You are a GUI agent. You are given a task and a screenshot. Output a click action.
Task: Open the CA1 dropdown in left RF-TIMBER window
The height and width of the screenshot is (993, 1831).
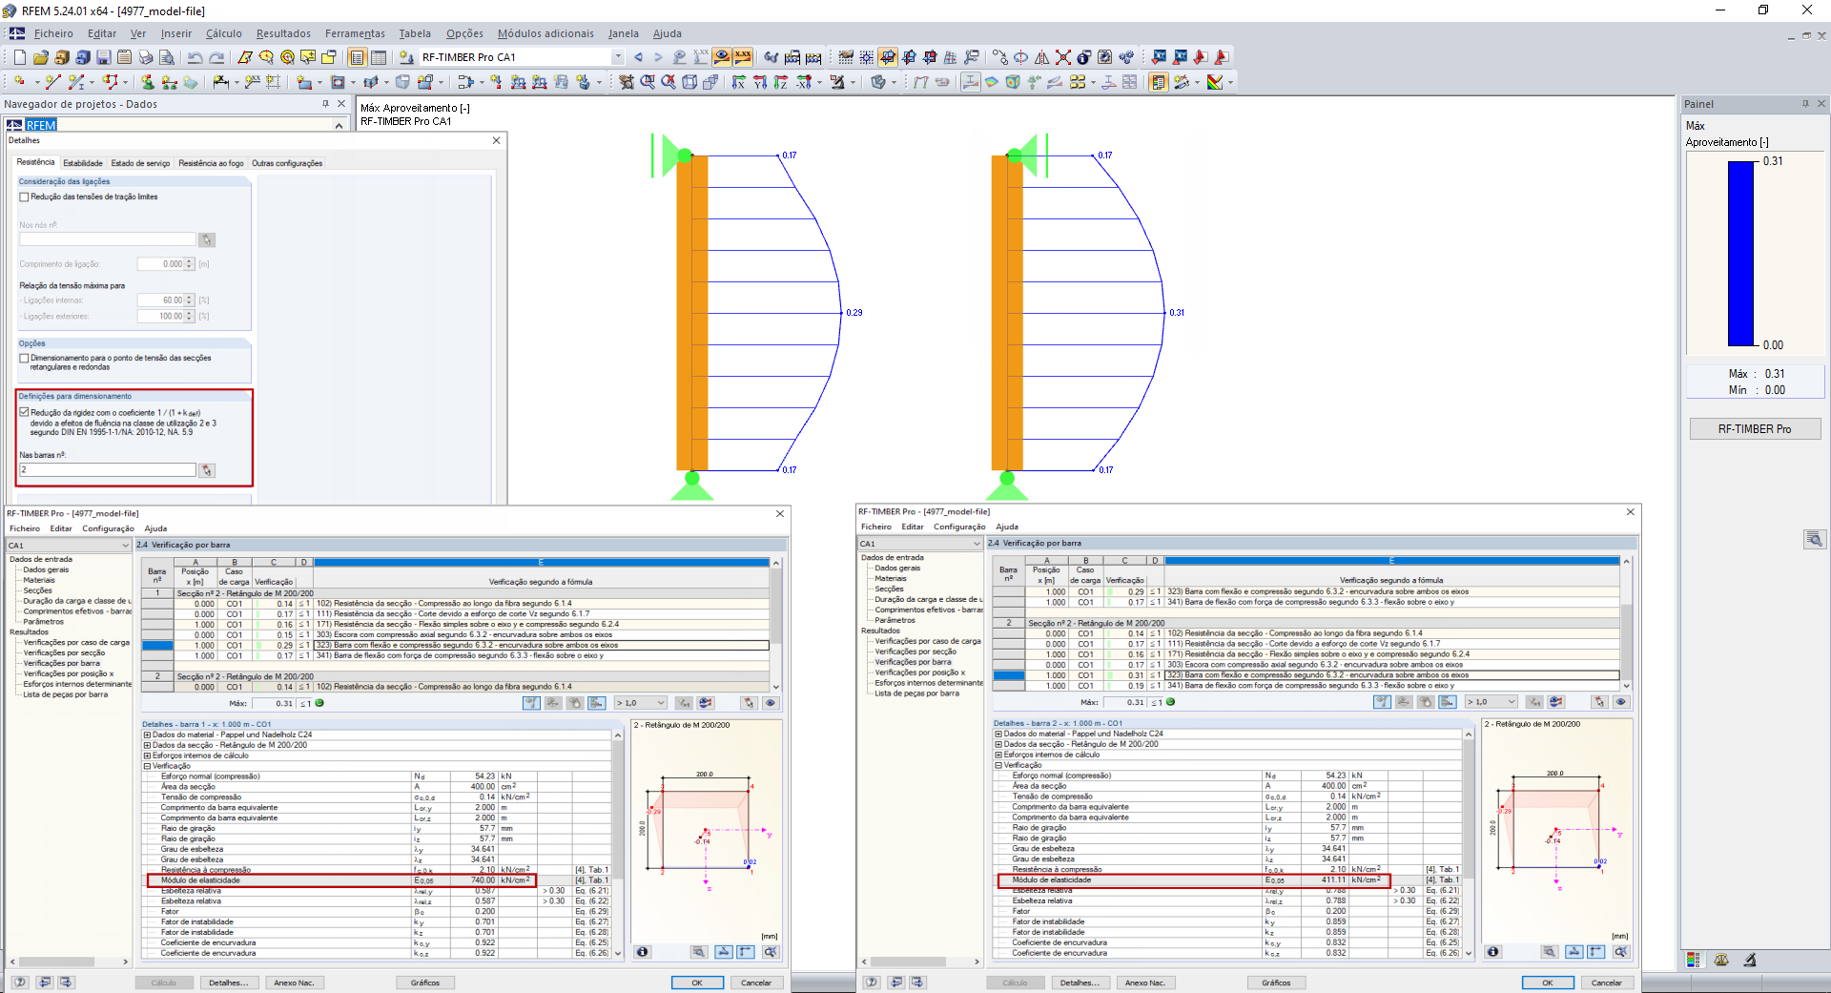click(x=125, y=546)
